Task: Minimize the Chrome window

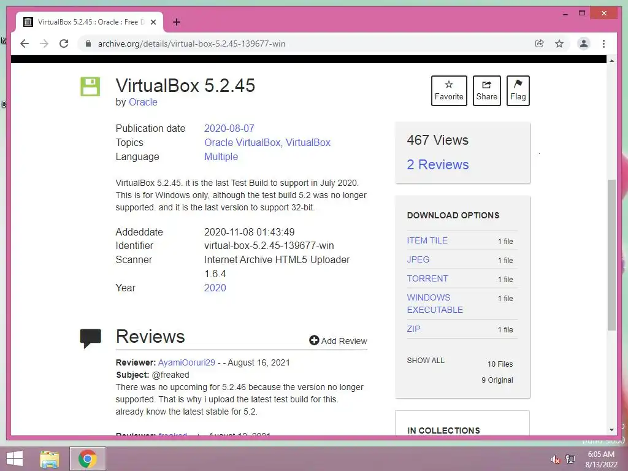Action: (x=565, y=13)
